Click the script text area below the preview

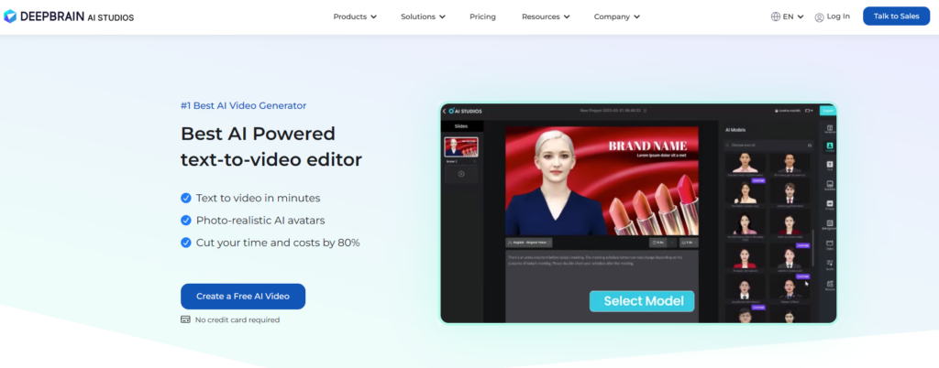pos(602,287)
